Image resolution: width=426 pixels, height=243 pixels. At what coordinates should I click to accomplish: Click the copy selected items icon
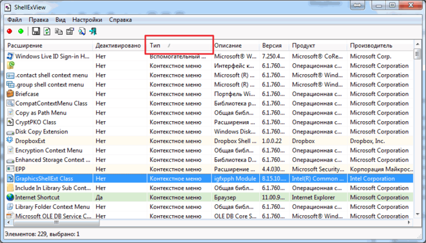(59, 32)
